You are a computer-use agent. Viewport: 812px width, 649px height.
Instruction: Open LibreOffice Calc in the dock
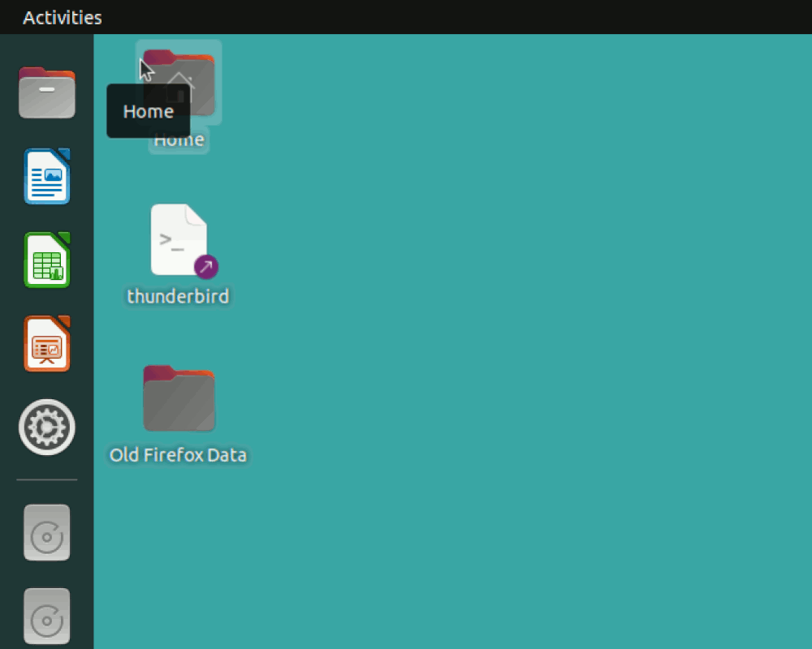(46, 260)
